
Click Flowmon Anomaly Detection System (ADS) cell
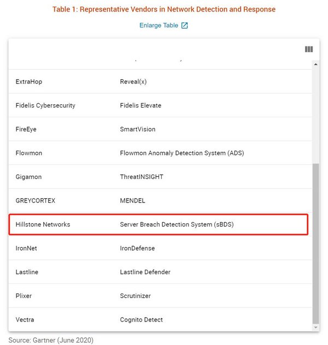182,153
